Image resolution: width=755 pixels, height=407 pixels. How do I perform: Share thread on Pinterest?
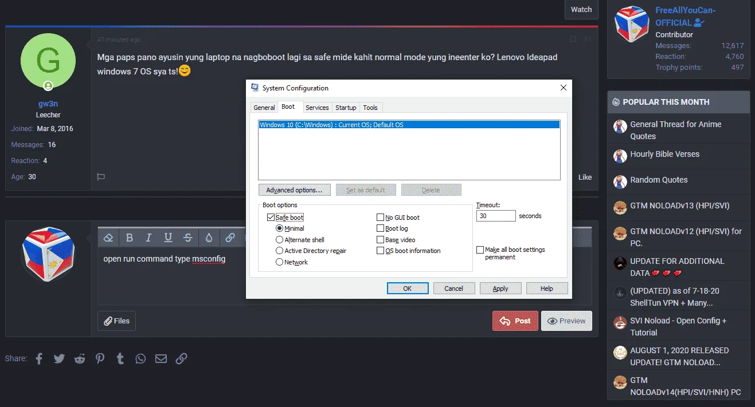tap(100, 358)
